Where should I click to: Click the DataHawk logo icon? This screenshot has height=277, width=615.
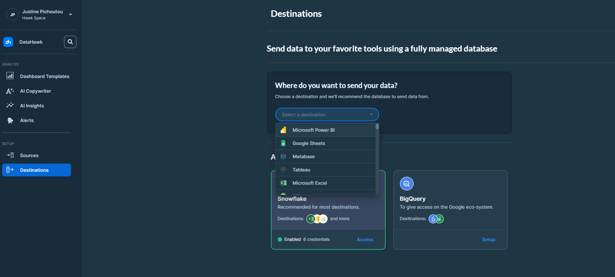click(x=8, y=42)
